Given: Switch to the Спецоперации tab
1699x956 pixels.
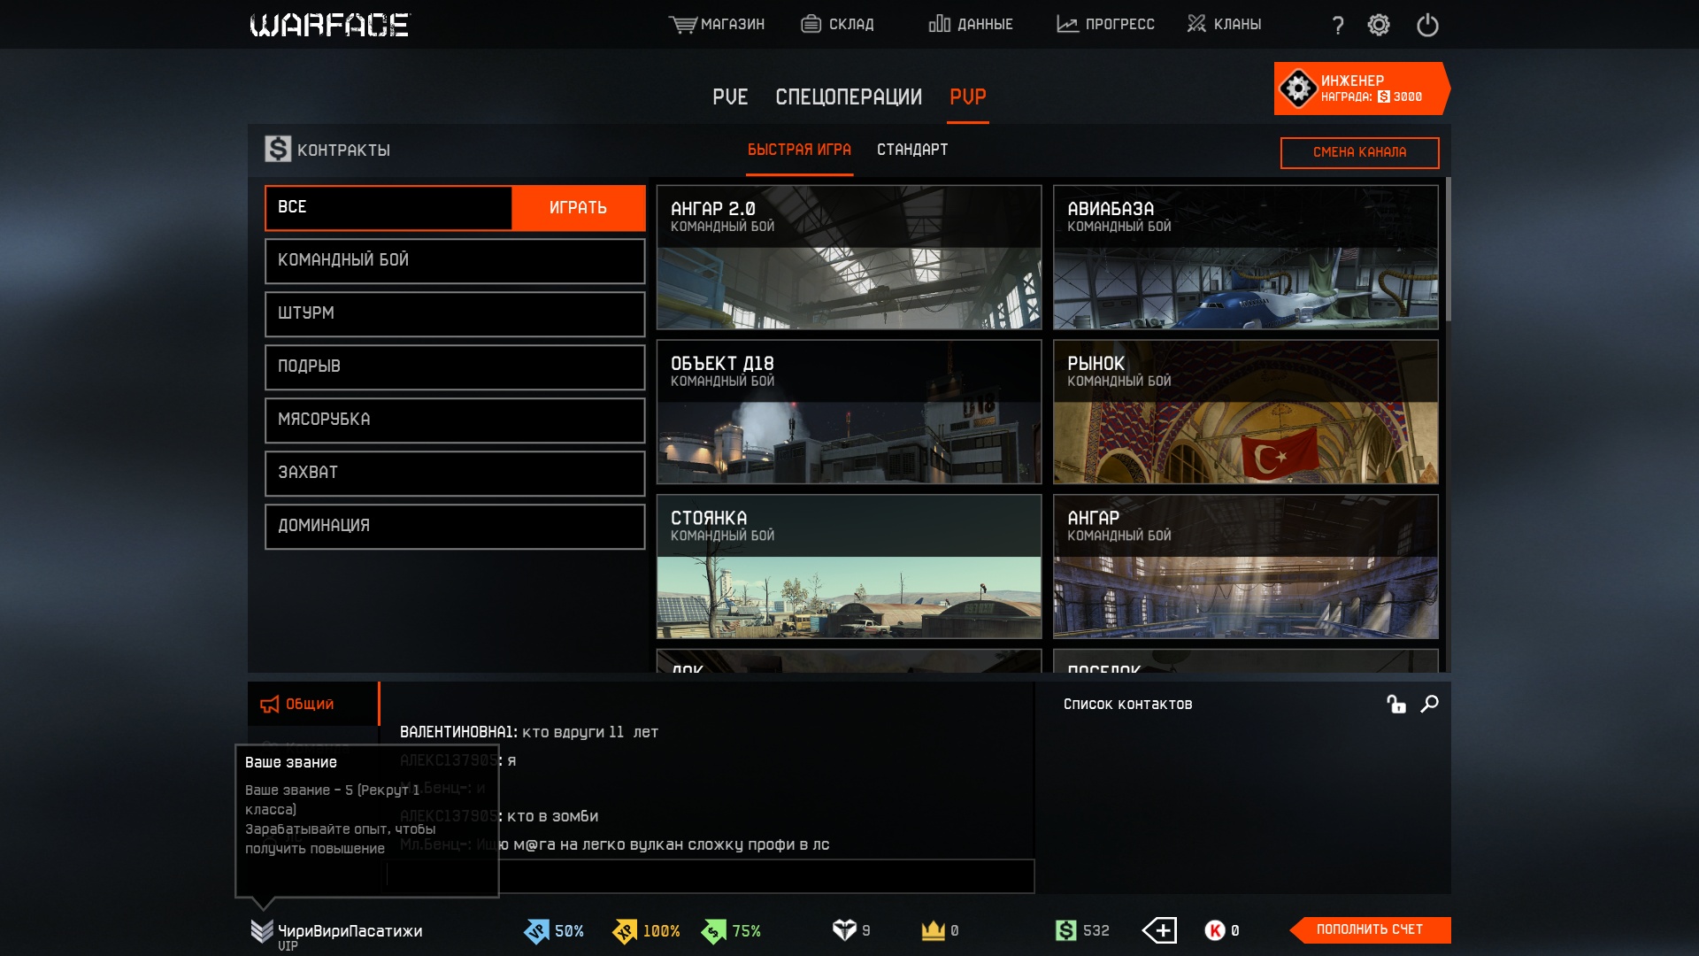Looking at the screenshot, I should [x=848, y=97].
